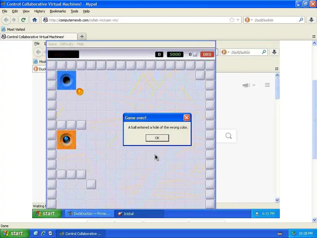Click the outer DuckDuckGo search field
Image resolution: width=317 pixels, height=238 pixels.
(x=276, y=20)
